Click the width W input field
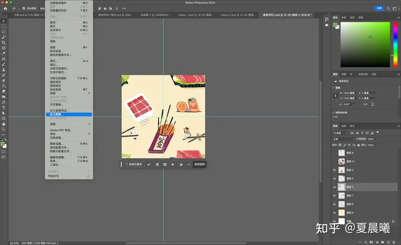Viewport: 401px width, 245px height. click(x=350, y=93)
